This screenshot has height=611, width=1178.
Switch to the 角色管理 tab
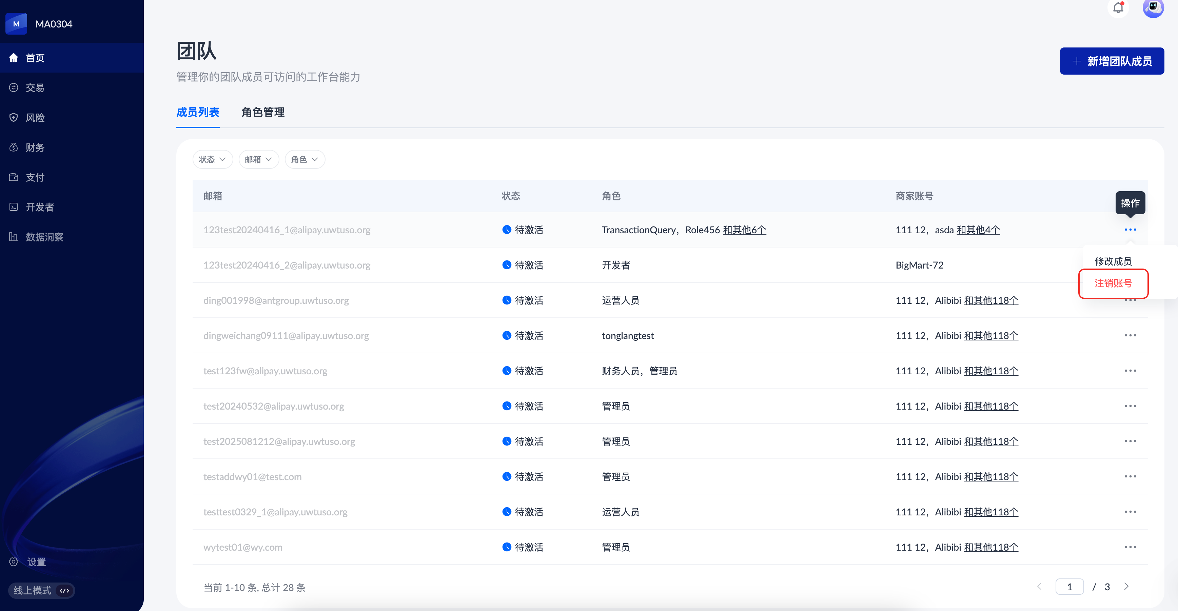click(263, 112)
